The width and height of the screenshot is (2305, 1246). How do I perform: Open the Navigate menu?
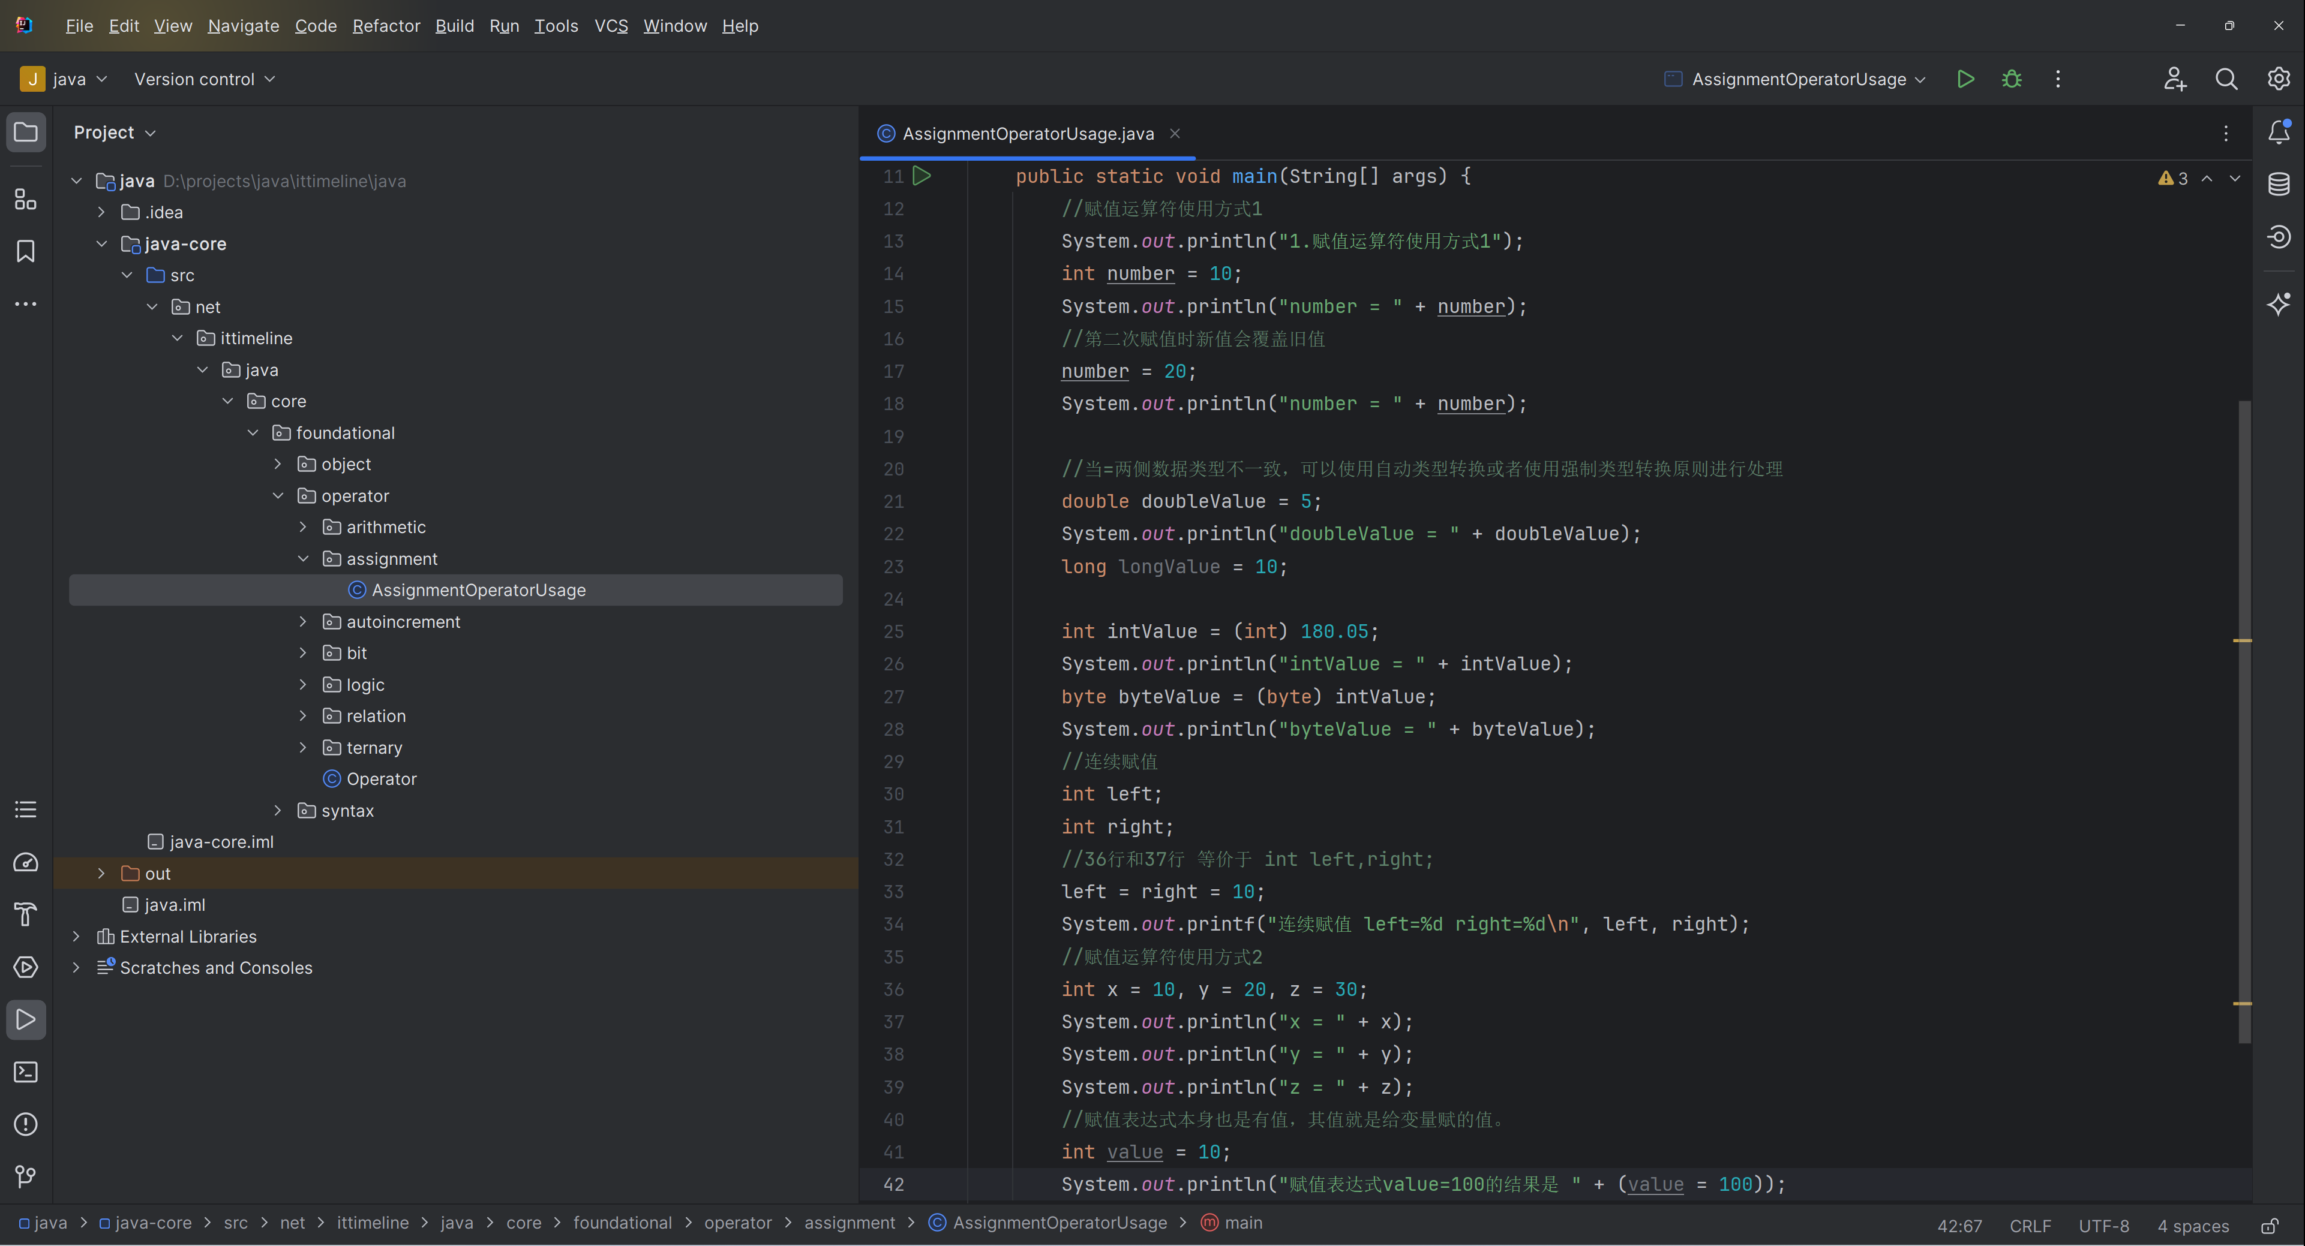coord(244,26)
